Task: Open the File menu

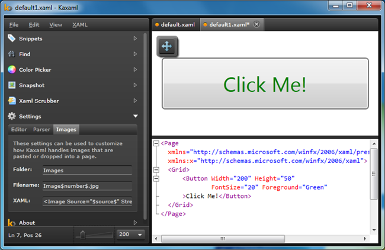Action: point(14,24)
